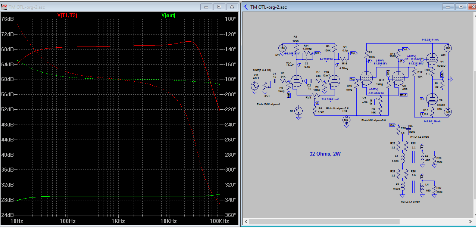Click the 'Rtot=1k wiper=0.5' text
Viewport: 476px width, 228px height.
tap(337, 108)
